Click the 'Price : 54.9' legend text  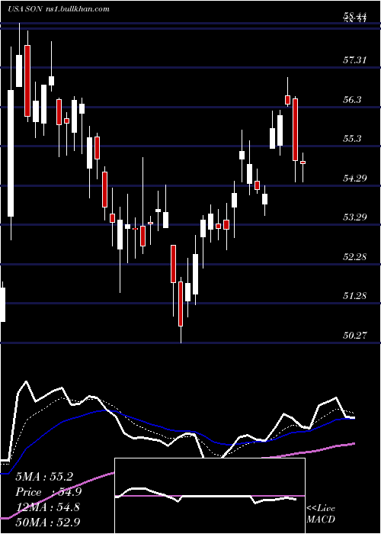[x=48, y=492]
